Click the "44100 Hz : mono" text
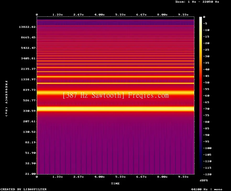Image resolution: width=231 pixels, height=191 pixels. pyautogui.click(x=207, y=189)
